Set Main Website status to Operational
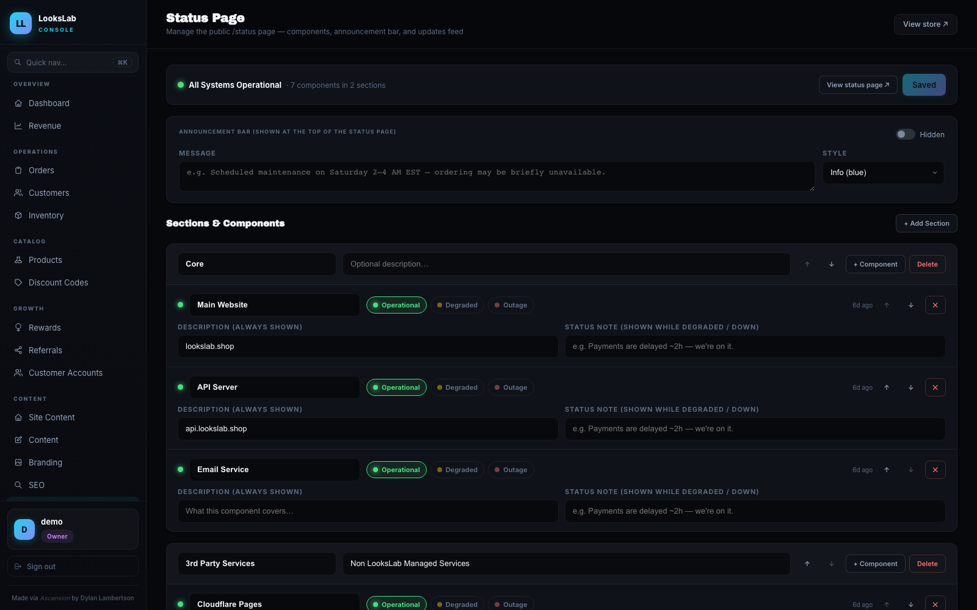The image size is (977, 610). tap(396, 305)
